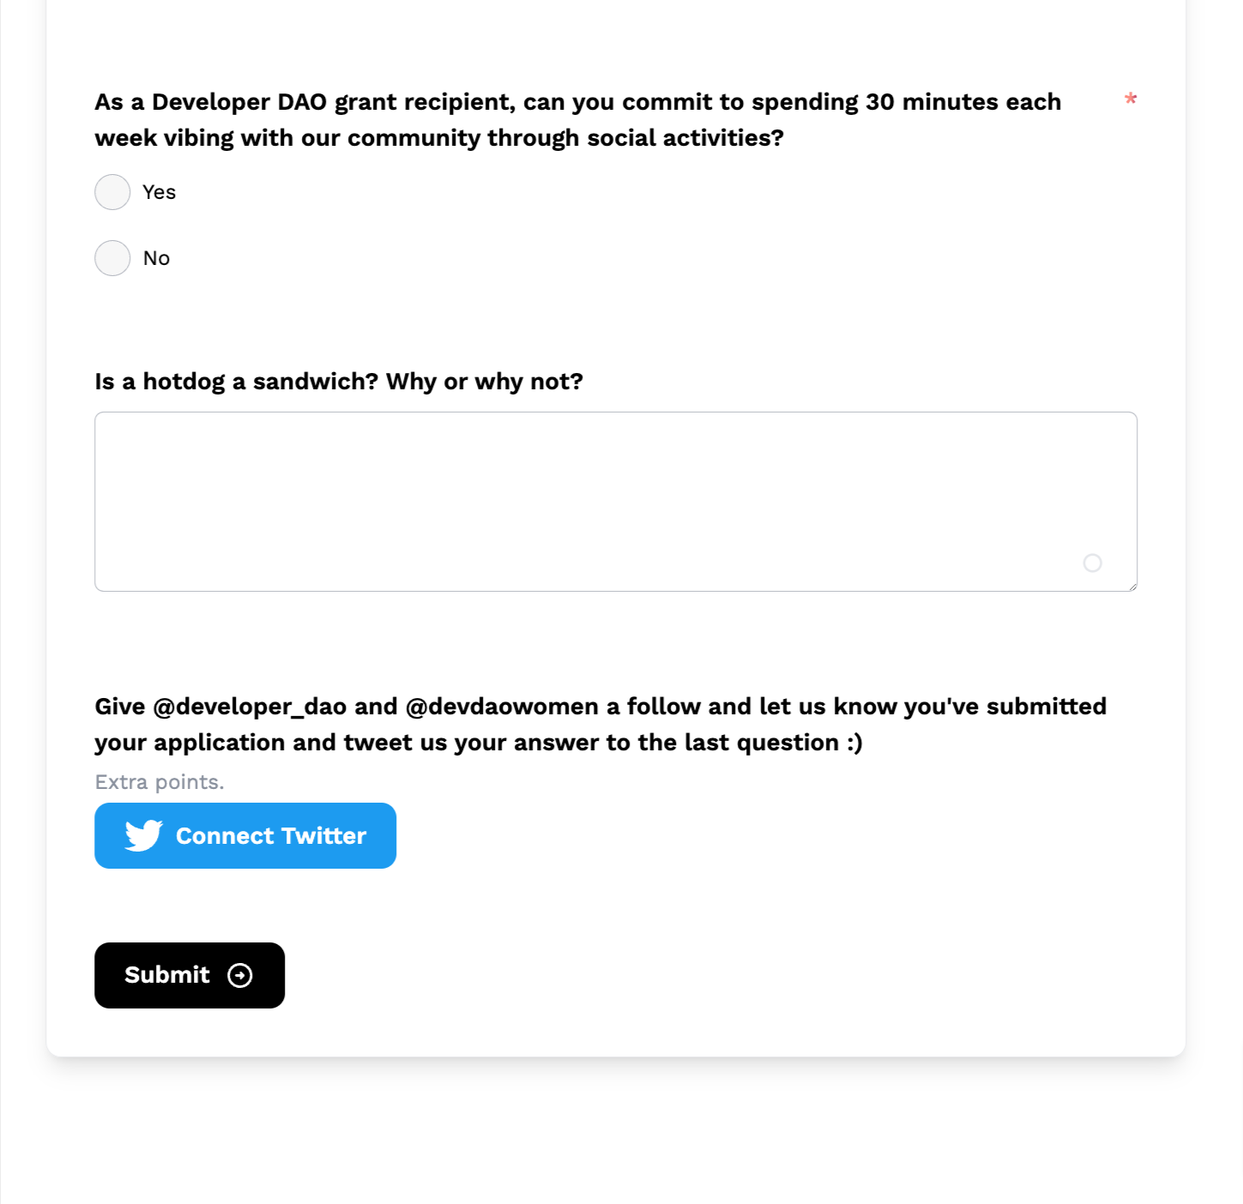
Task: Click the "Yes" option label text
Action: pyautogui.click(x=159, y=192)
